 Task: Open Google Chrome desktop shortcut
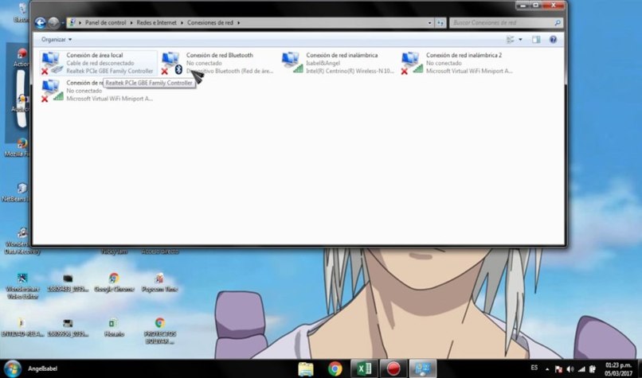[x=114, y=283]
